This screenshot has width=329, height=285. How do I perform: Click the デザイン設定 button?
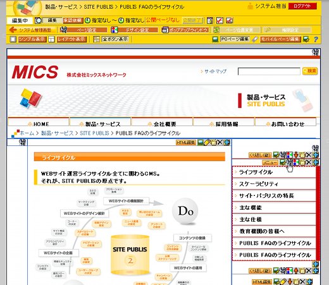[137, 30]
